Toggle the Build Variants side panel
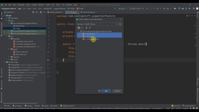The image size is (199, 112). tap(2, 97)
